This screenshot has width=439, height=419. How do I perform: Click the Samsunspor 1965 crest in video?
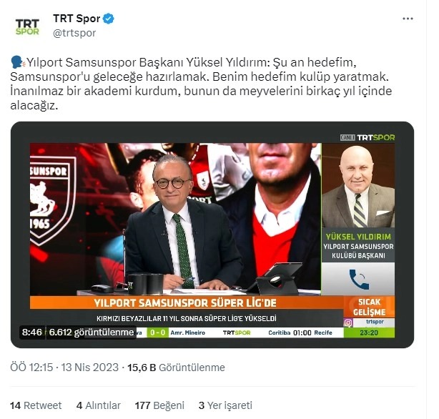pos(52,199)
